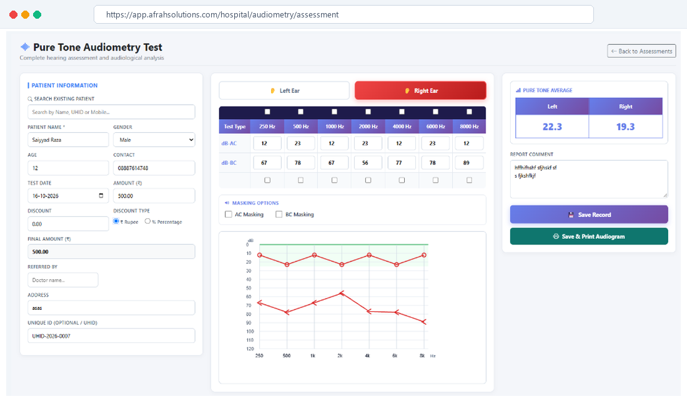Tick the header checkbox above 1000 Hz
The image size is (687, 399).
tap(334, 112)
